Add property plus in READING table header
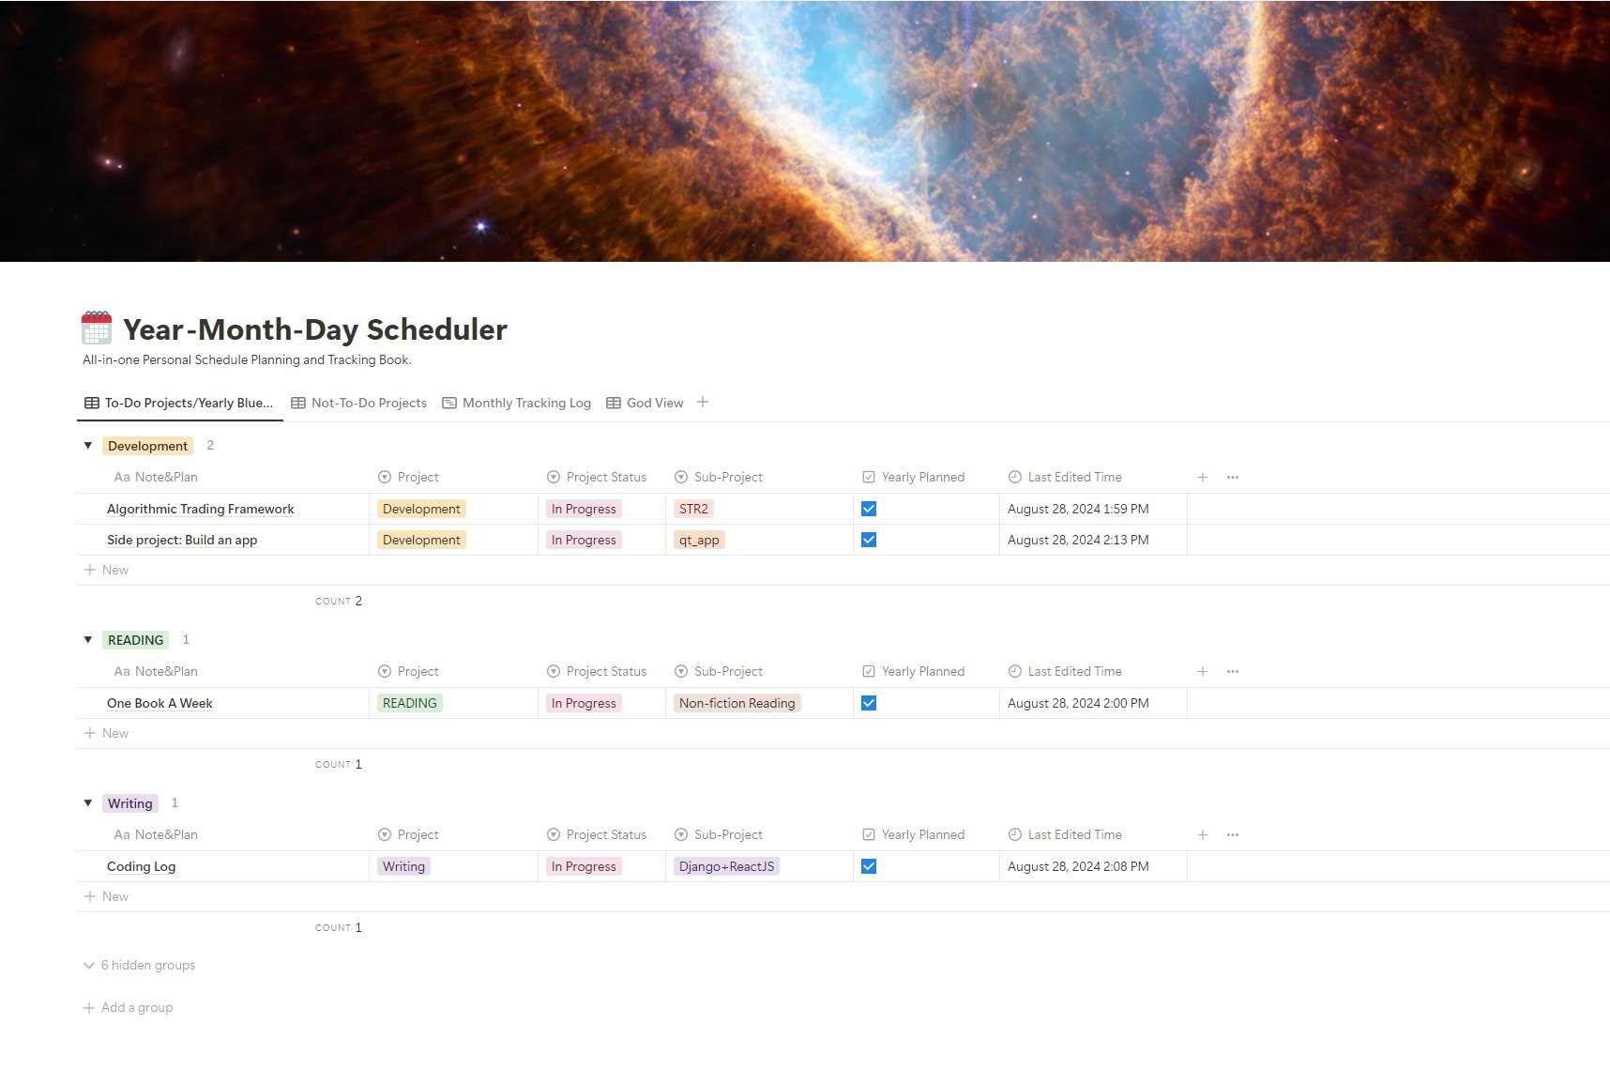The height and width of the screenshot is (1069, 1610). coord(1203,671)
